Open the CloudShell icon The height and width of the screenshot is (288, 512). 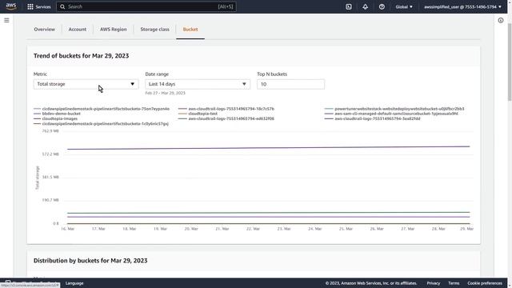tap(349, 6)
